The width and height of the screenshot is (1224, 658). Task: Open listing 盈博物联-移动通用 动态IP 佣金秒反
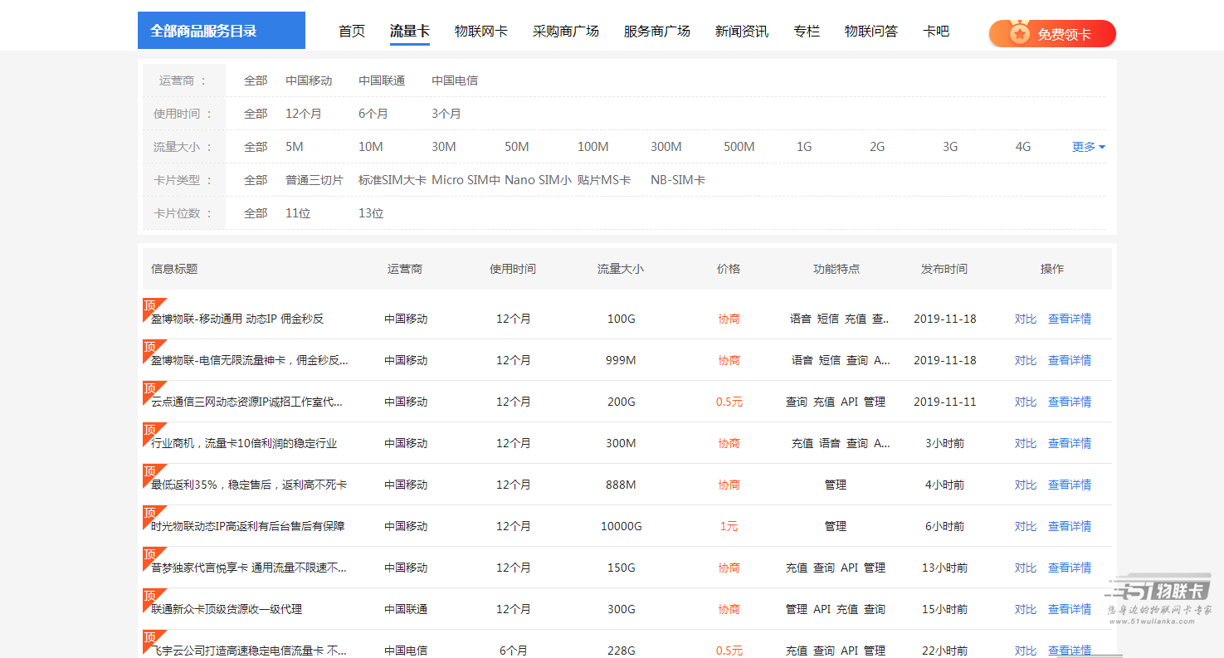click(237, 319)
